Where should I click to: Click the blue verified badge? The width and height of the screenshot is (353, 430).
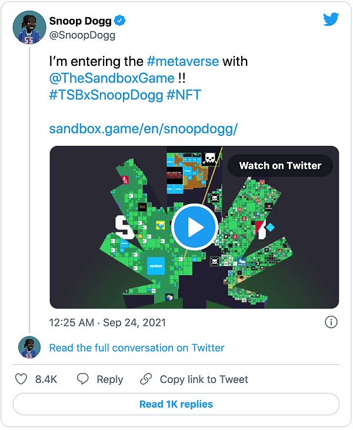tap(121, 22)
